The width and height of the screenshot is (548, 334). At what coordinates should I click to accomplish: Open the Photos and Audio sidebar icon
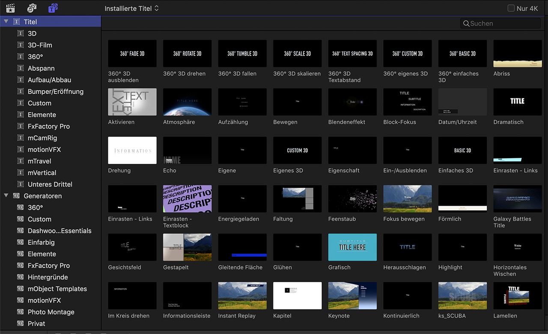coord(32,8)
